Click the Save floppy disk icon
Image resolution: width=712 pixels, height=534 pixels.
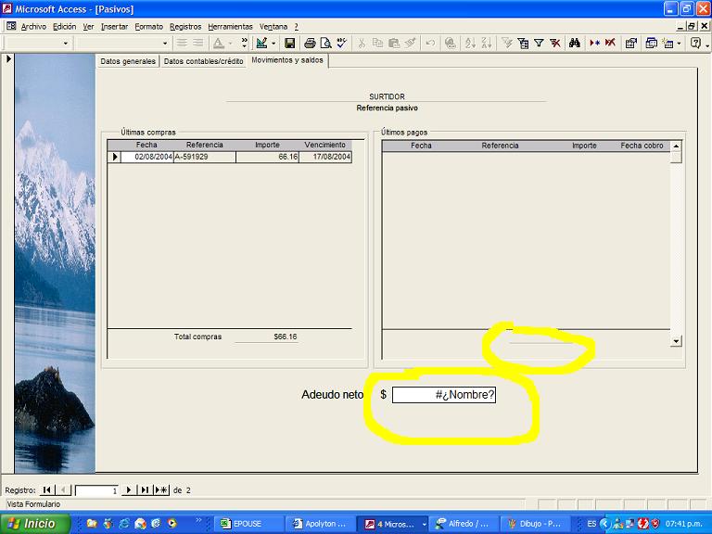(x=289, y=44)
